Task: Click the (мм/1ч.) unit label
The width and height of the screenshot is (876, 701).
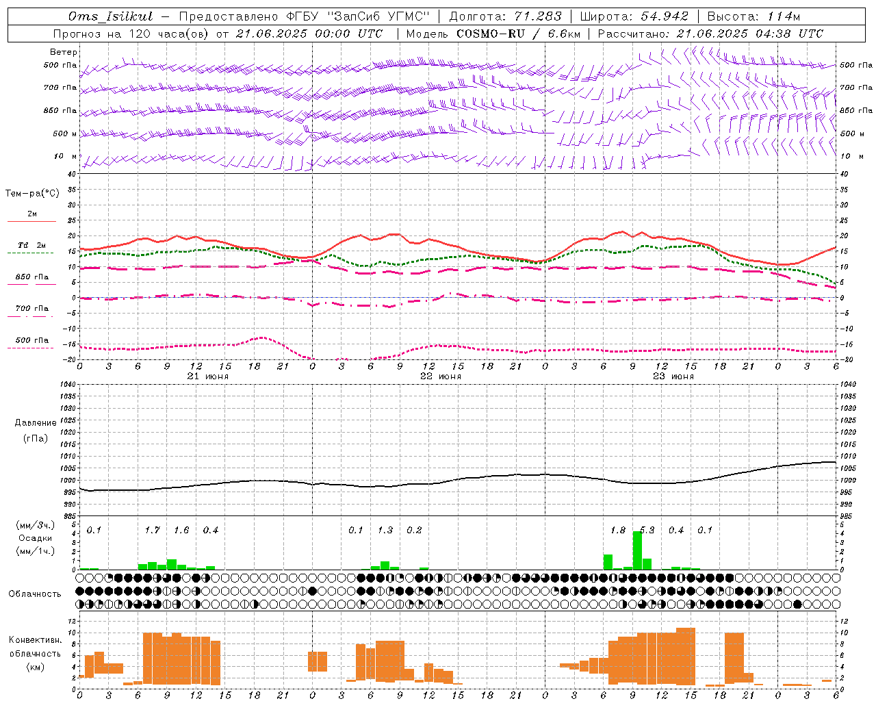Action: (x=36, y=551)
